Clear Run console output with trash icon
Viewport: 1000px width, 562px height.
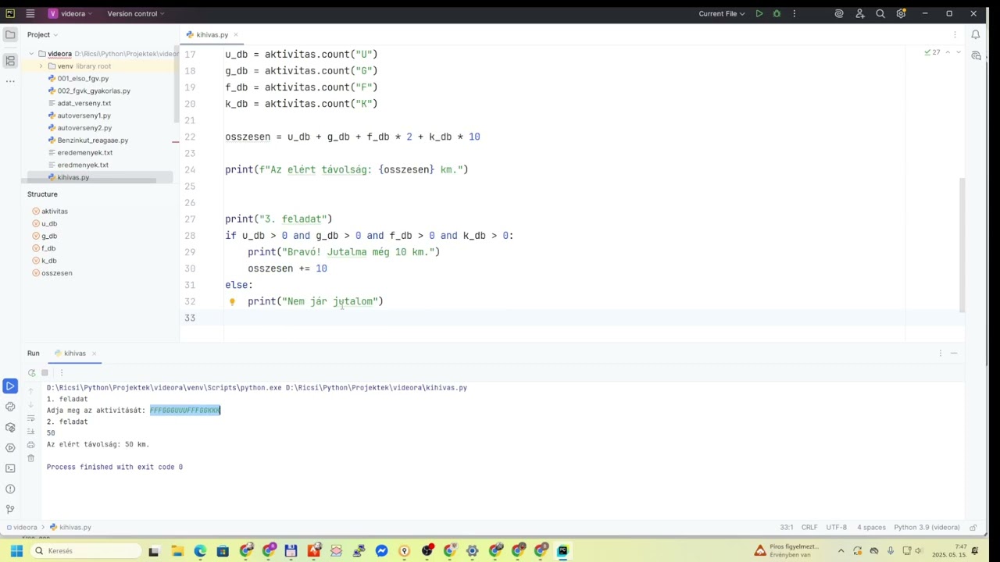(30, 458)
